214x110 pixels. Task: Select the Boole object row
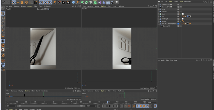pos(163,14)
